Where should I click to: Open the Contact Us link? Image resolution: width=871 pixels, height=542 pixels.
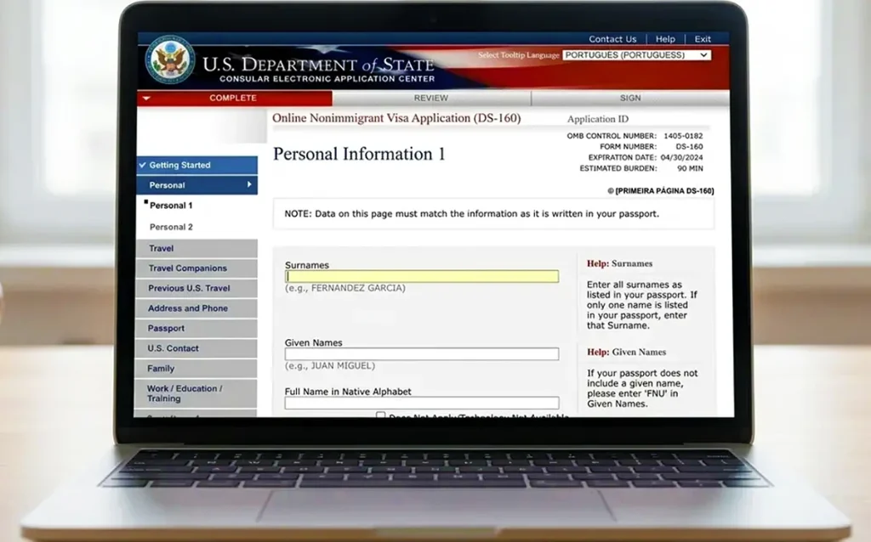[612, 39]
